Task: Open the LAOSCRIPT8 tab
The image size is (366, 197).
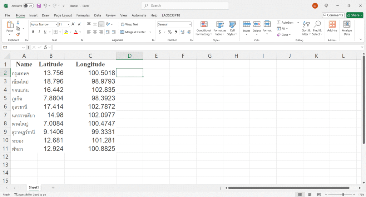Action: point(171,15)
